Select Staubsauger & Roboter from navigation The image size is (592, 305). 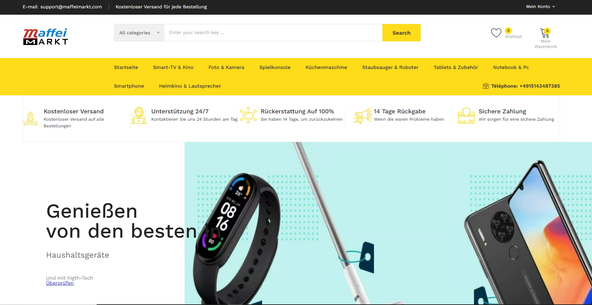[x=390, y=67]
